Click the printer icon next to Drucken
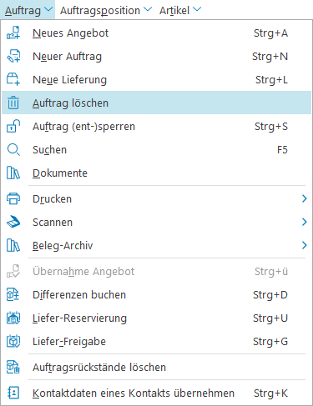 [x=13, y=198]
